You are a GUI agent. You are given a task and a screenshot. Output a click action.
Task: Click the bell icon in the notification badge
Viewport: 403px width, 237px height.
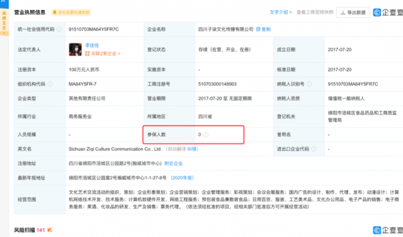(55, 13)
